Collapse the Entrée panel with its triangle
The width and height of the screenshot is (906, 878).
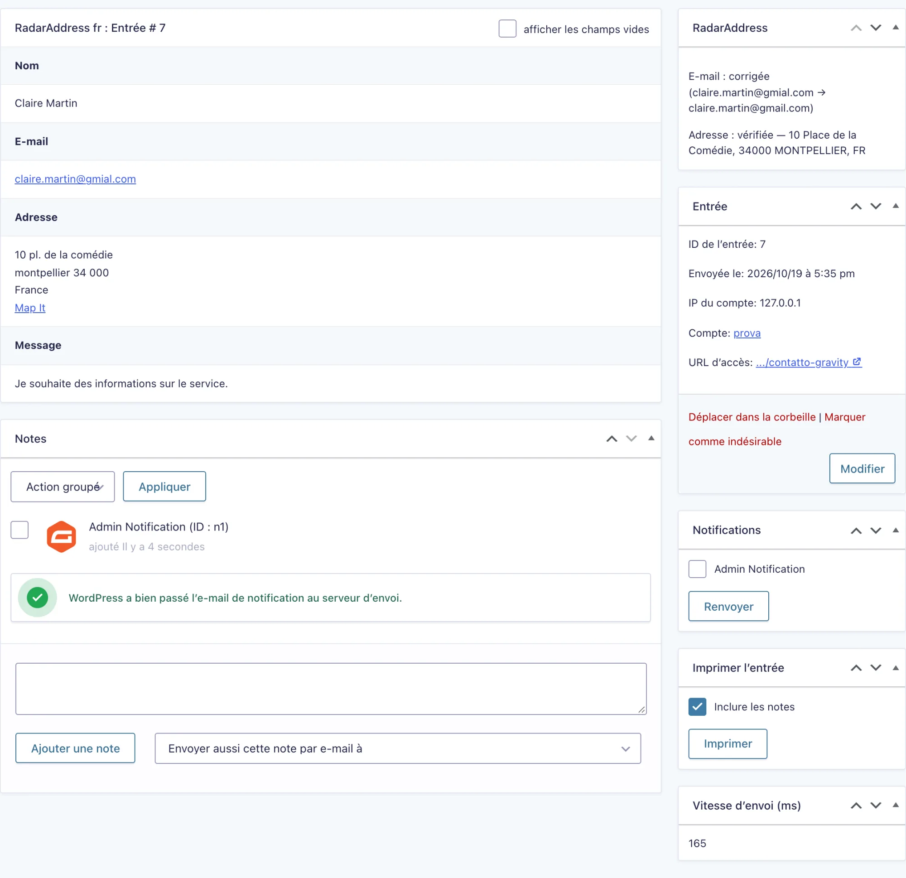click(896, 206)
